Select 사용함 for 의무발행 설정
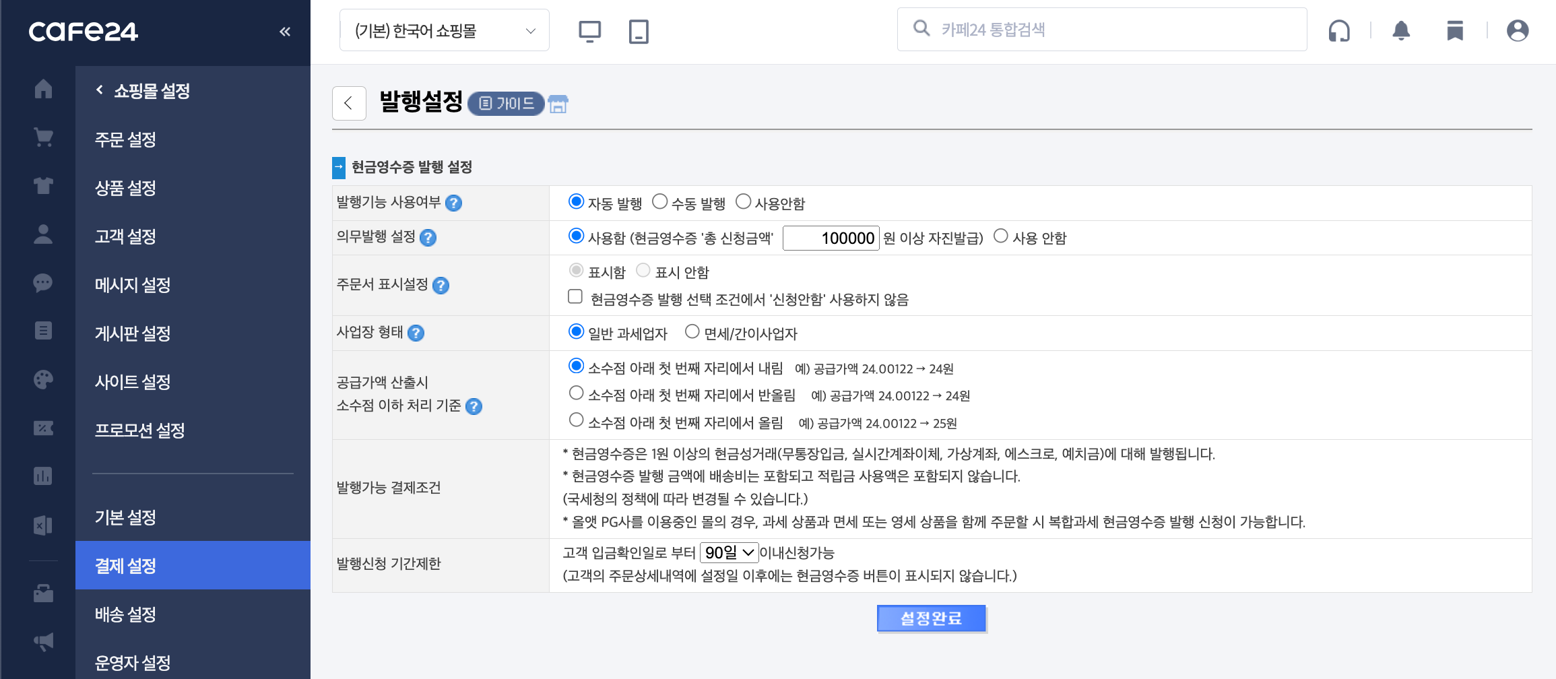 click(576, 236)
